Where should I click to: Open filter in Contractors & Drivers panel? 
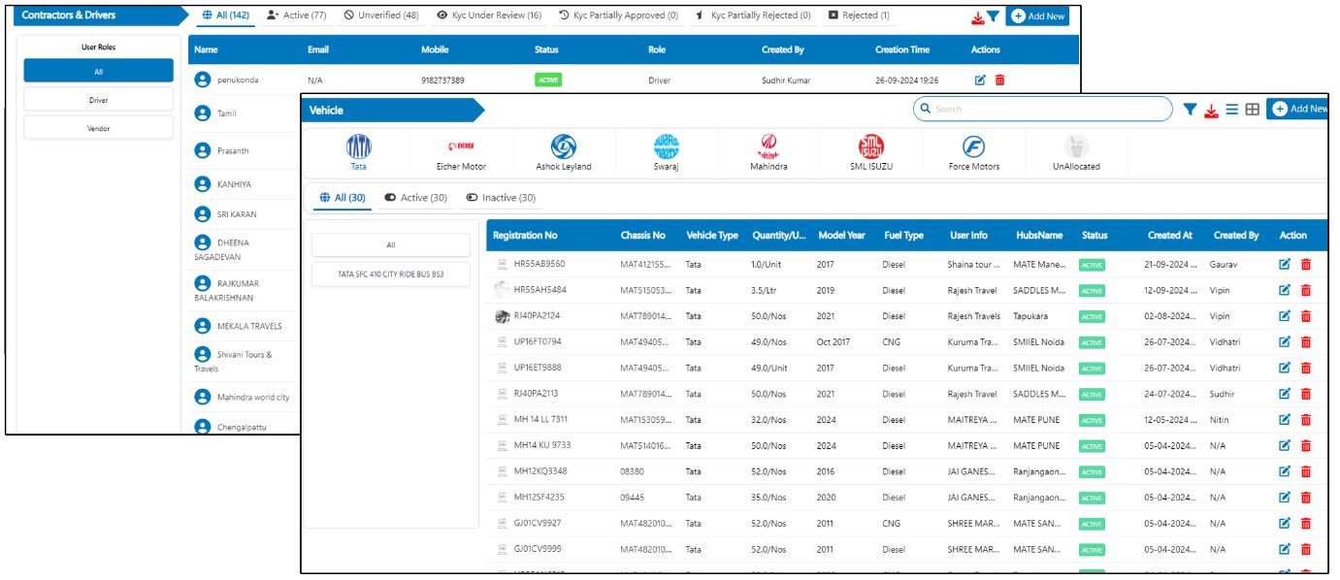pos(993,17)
